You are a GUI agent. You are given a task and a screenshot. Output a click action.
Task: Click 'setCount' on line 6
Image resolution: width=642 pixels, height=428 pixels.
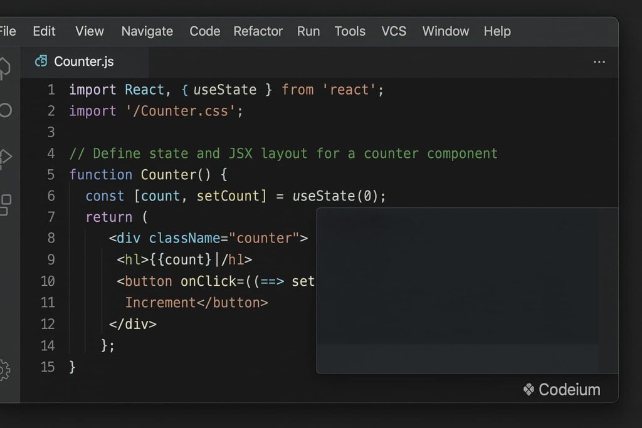point(228,196)
